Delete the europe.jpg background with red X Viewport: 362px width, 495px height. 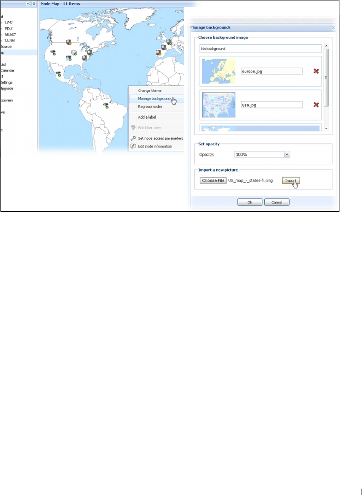pos(316,72)
